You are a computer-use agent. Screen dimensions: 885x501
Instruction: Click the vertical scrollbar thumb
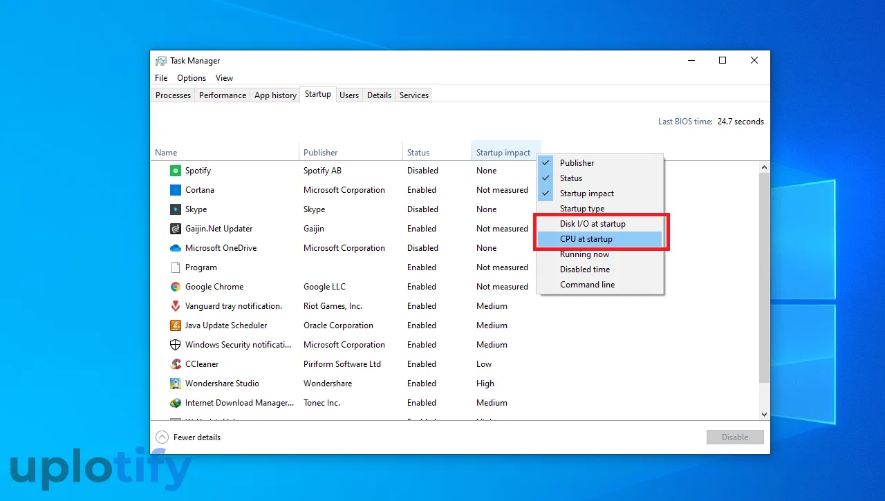[764, 276]
